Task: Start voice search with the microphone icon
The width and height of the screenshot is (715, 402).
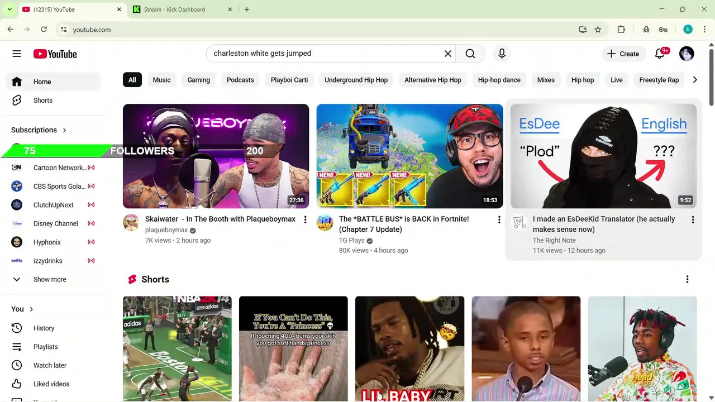Action: 502,54
